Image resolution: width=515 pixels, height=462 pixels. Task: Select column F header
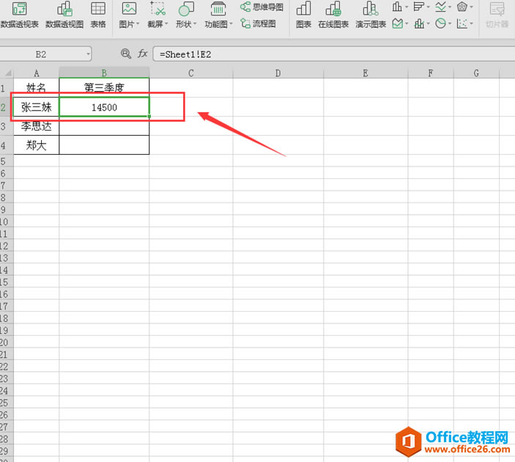click(431, 73)
